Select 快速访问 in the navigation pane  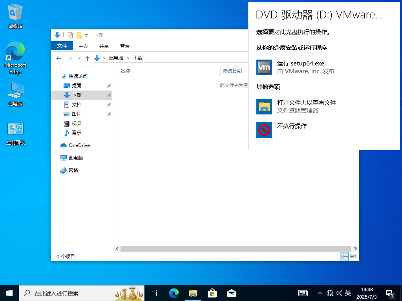pyautogui.click(x=78, y=76)
